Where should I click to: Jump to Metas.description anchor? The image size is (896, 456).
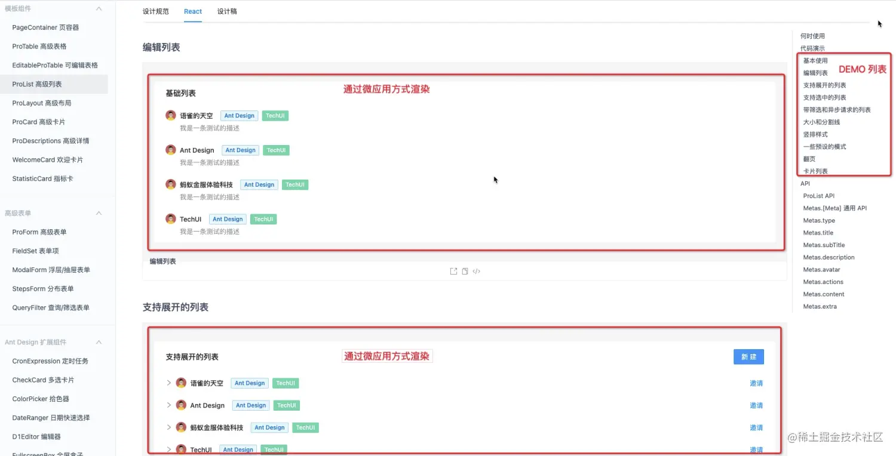click(x=829, y=257)
